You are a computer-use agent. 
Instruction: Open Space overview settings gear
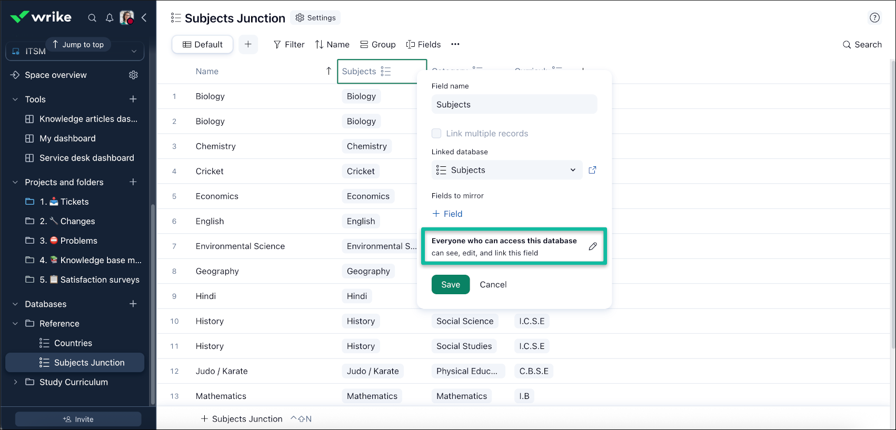[x=133, y=75]
